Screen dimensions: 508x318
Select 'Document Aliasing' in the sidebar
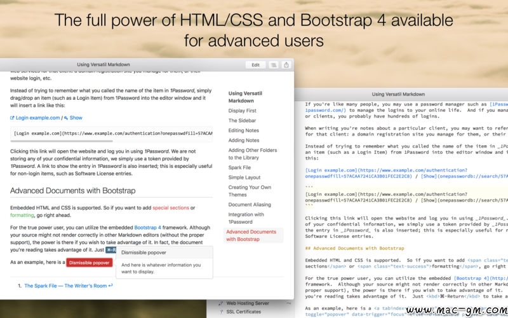(250, 205)
